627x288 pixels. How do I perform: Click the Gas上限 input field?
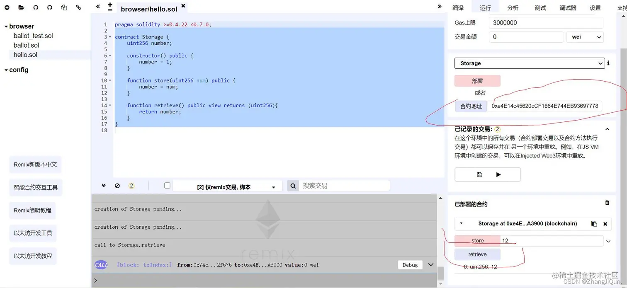(x=546, y=23)
